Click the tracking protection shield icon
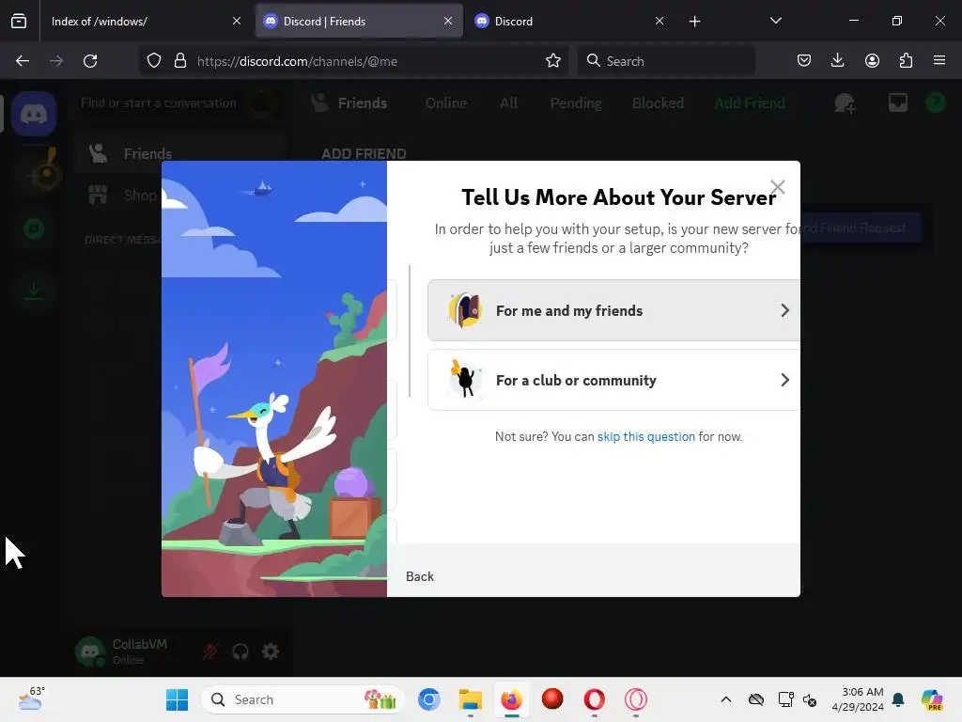The image size is (962, 722). pyautogui.click(x=154, y=61)
